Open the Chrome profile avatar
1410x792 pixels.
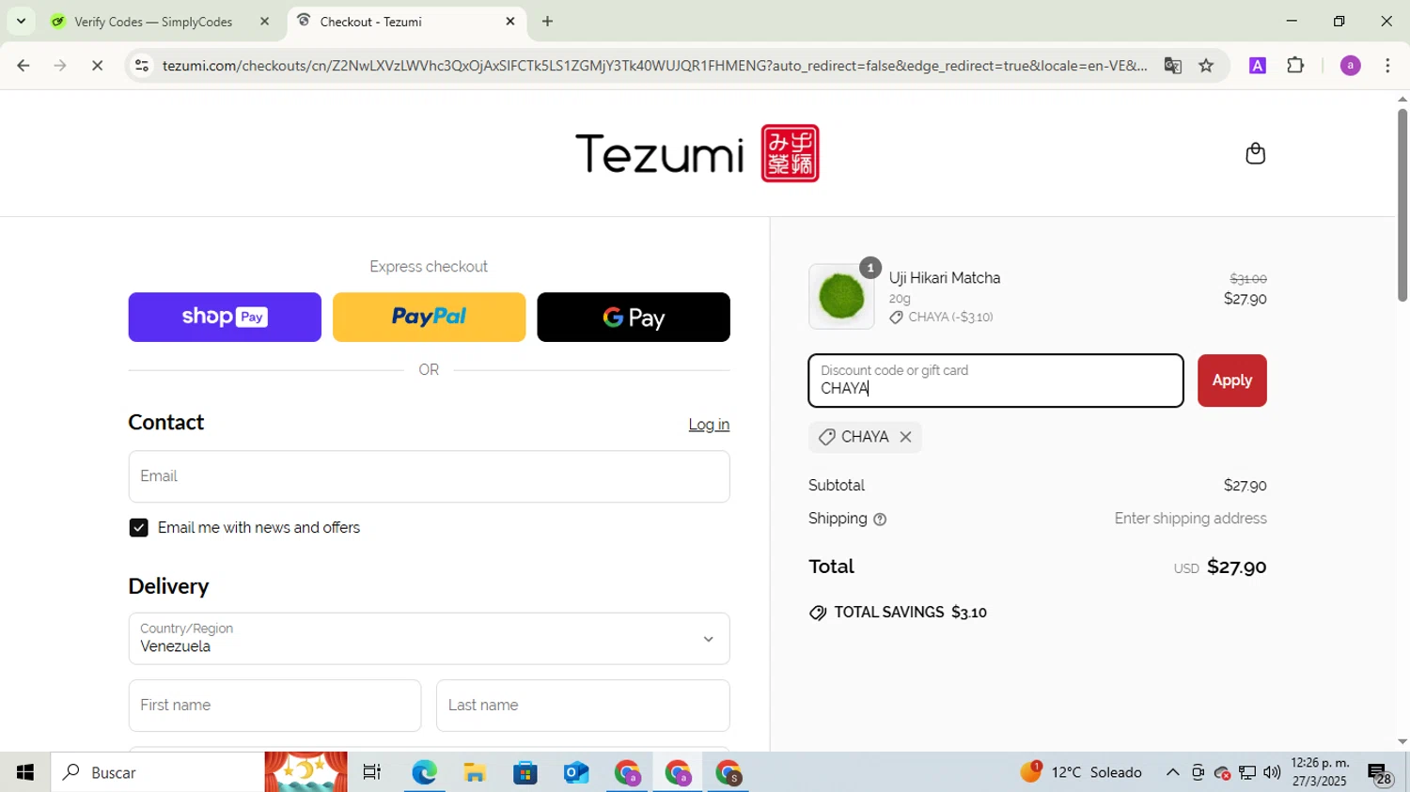click(x=1350, y=66)
